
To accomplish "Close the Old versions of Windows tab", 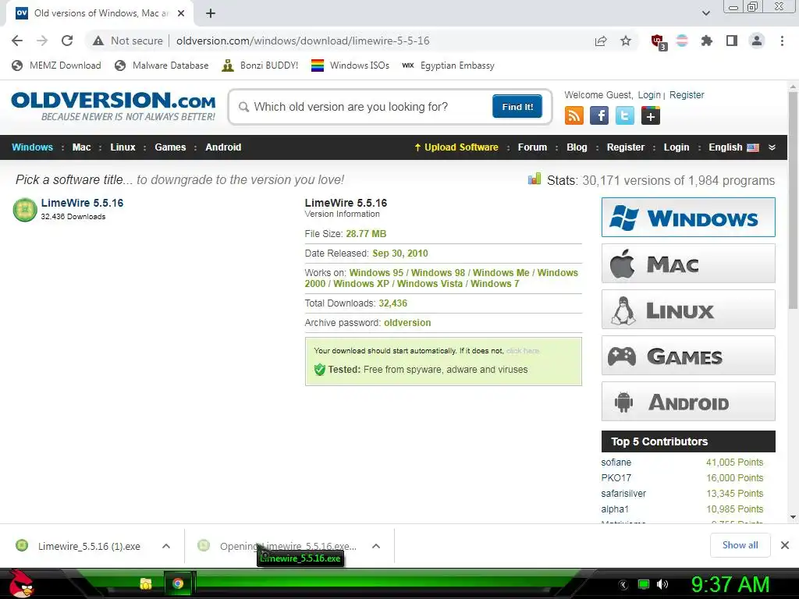I will point(181,13).
